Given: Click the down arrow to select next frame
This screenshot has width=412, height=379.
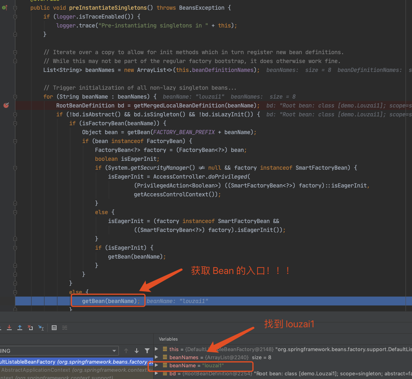Looking at the screenshot, I should 137,351.
